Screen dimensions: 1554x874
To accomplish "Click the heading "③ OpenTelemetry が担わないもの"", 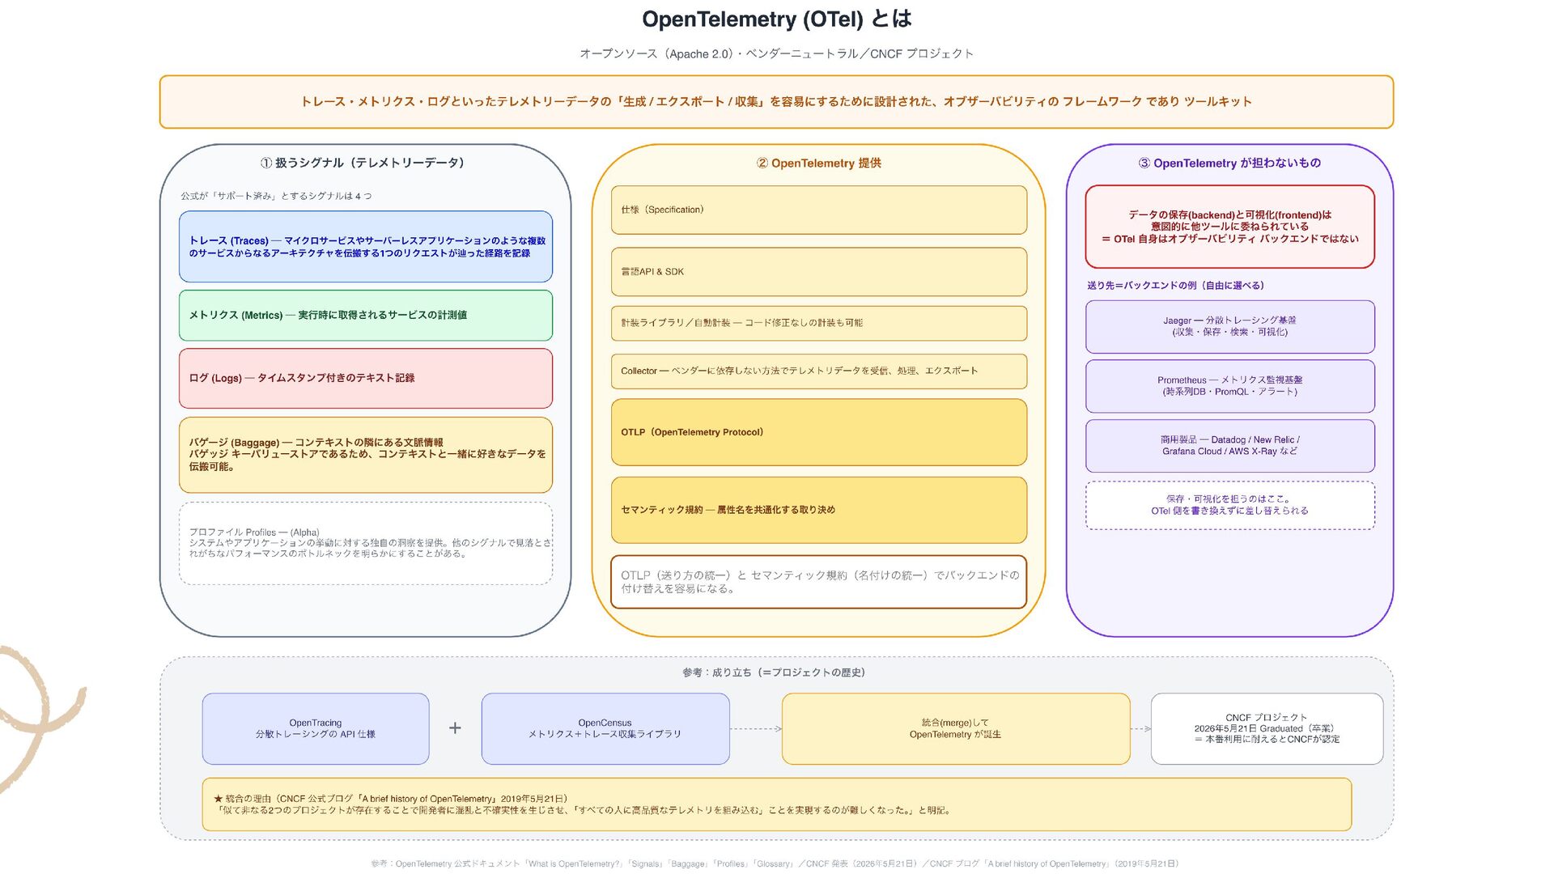I will (1229, 163).
